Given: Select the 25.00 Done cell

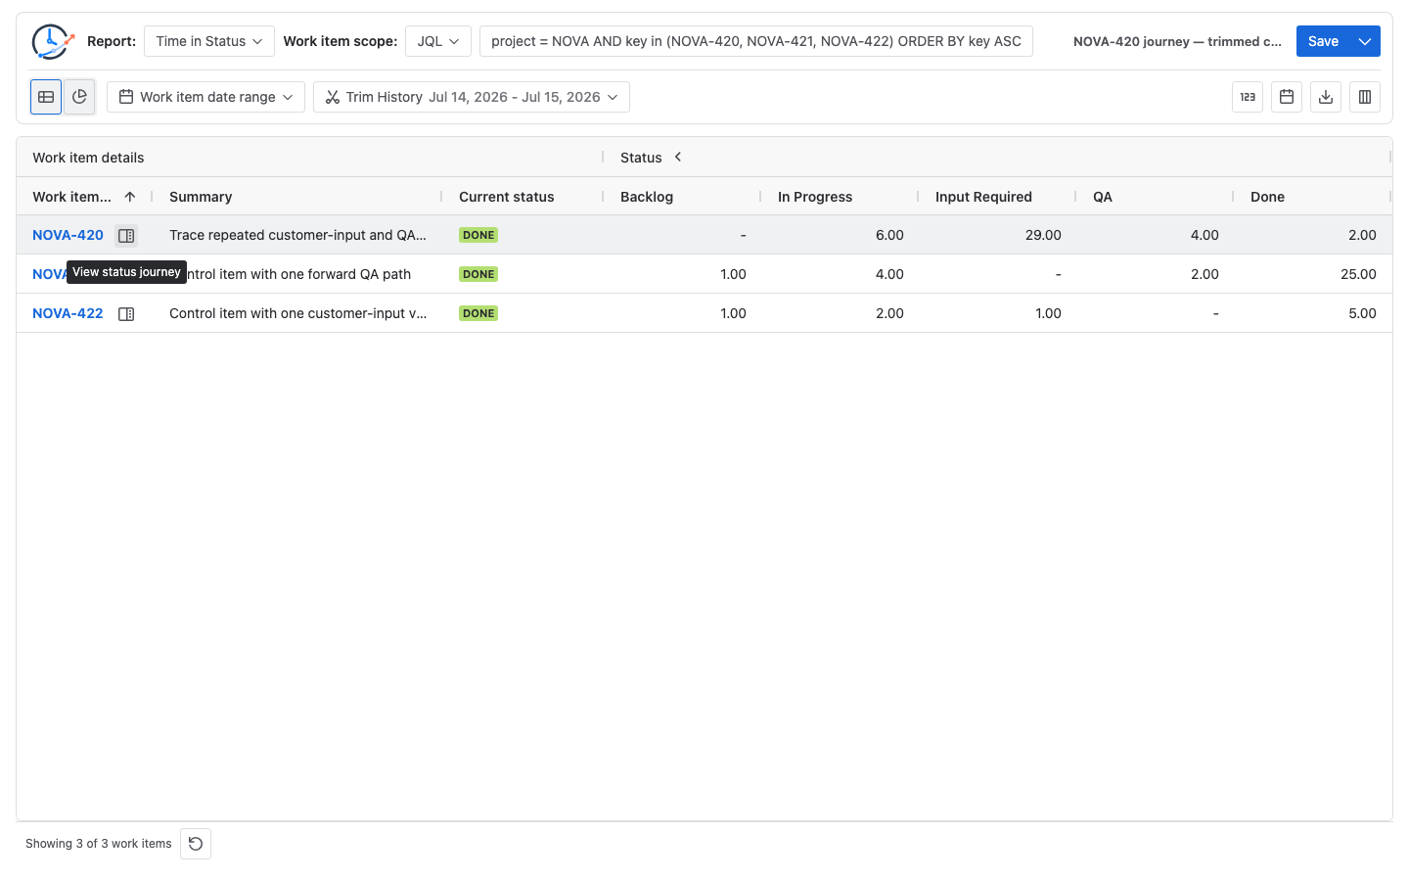Looking at the screenshot, I should (1312, 274).
